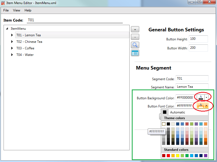Expand the T01 - Lemon Tea node
The image size is (217, 162).
(12, 35)
